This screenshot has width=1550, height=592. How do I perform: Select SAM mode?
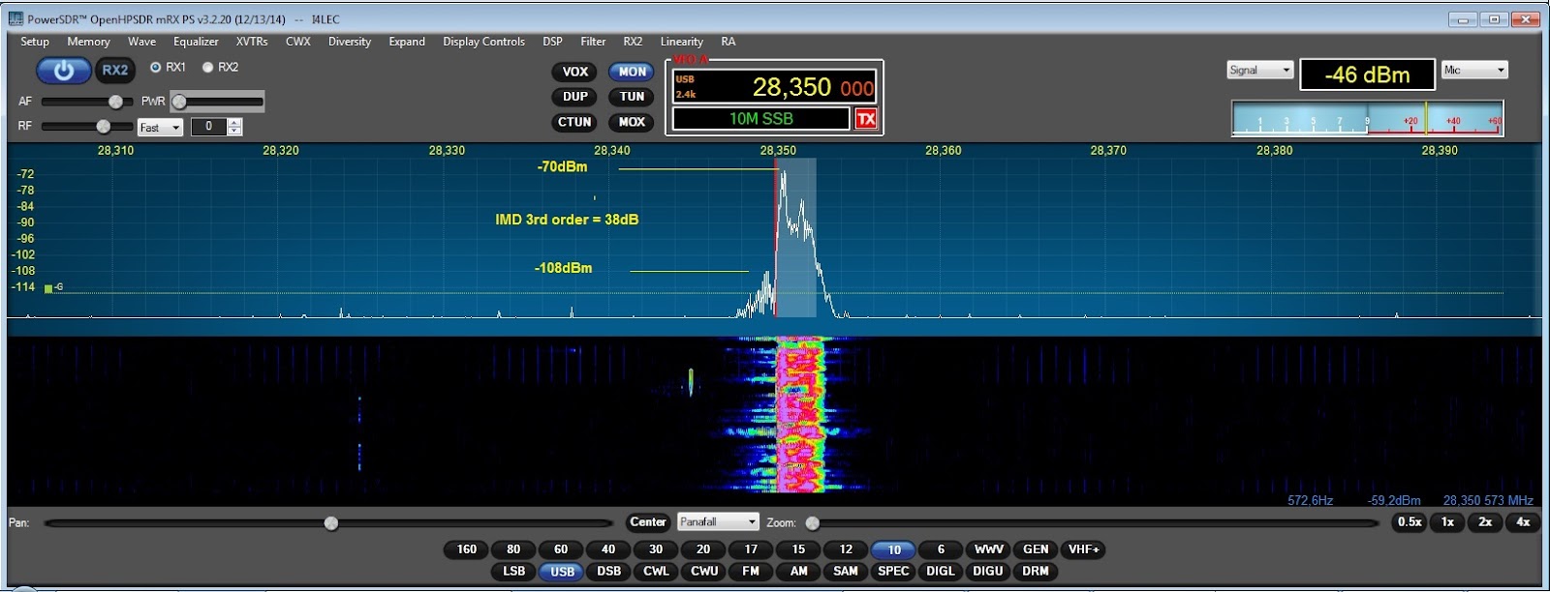pos(846,572)
